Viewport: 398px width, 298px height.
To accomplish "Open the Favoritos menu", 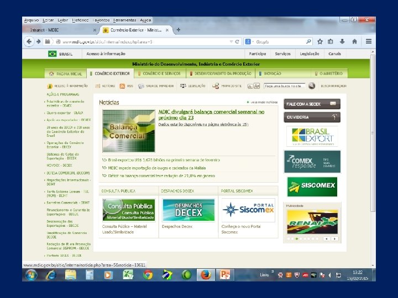I will point(101,20).
